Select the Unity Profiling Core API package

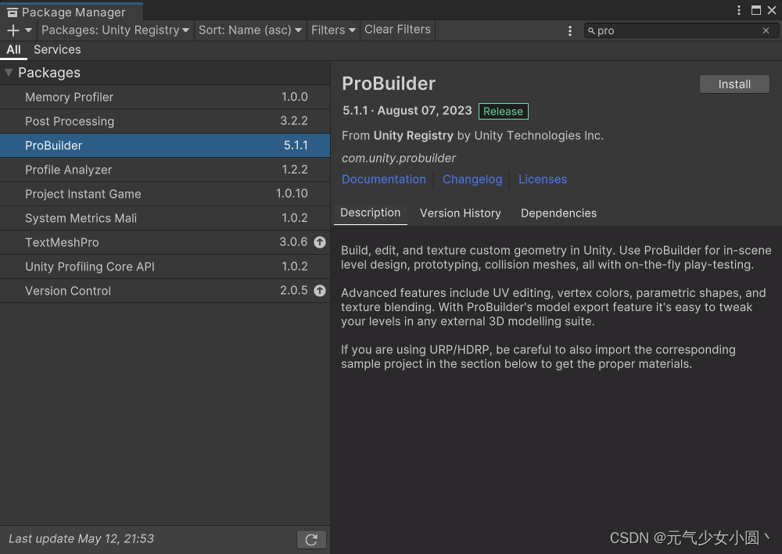tap(165, 266)
